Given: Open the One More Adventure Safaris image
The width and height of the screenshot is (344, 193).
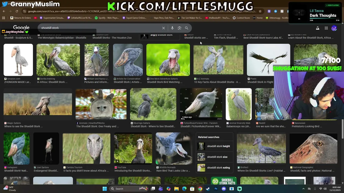Looking at the screenshot, I should coord(168,60).
